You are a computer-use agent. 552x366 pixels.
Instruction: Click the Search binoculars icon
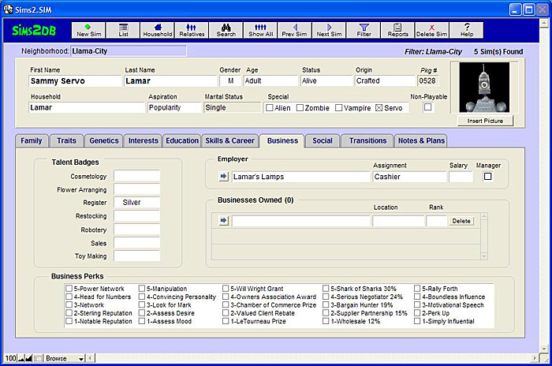[x=226, y=30]
